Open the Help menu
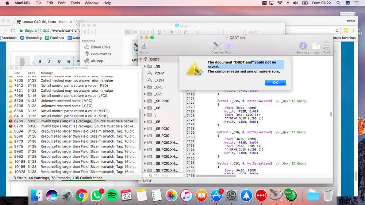 click(x=107, y=3)
